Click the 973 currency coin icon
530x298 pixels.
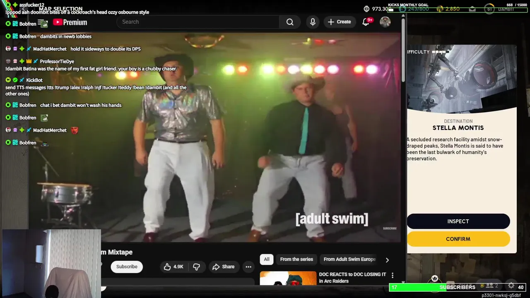tap(366, 9)
